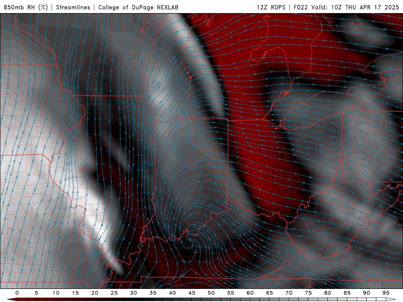Click the '12Z RDPS' model label
The height and width of the screenshot is (302, 403).
pos(271,7)
